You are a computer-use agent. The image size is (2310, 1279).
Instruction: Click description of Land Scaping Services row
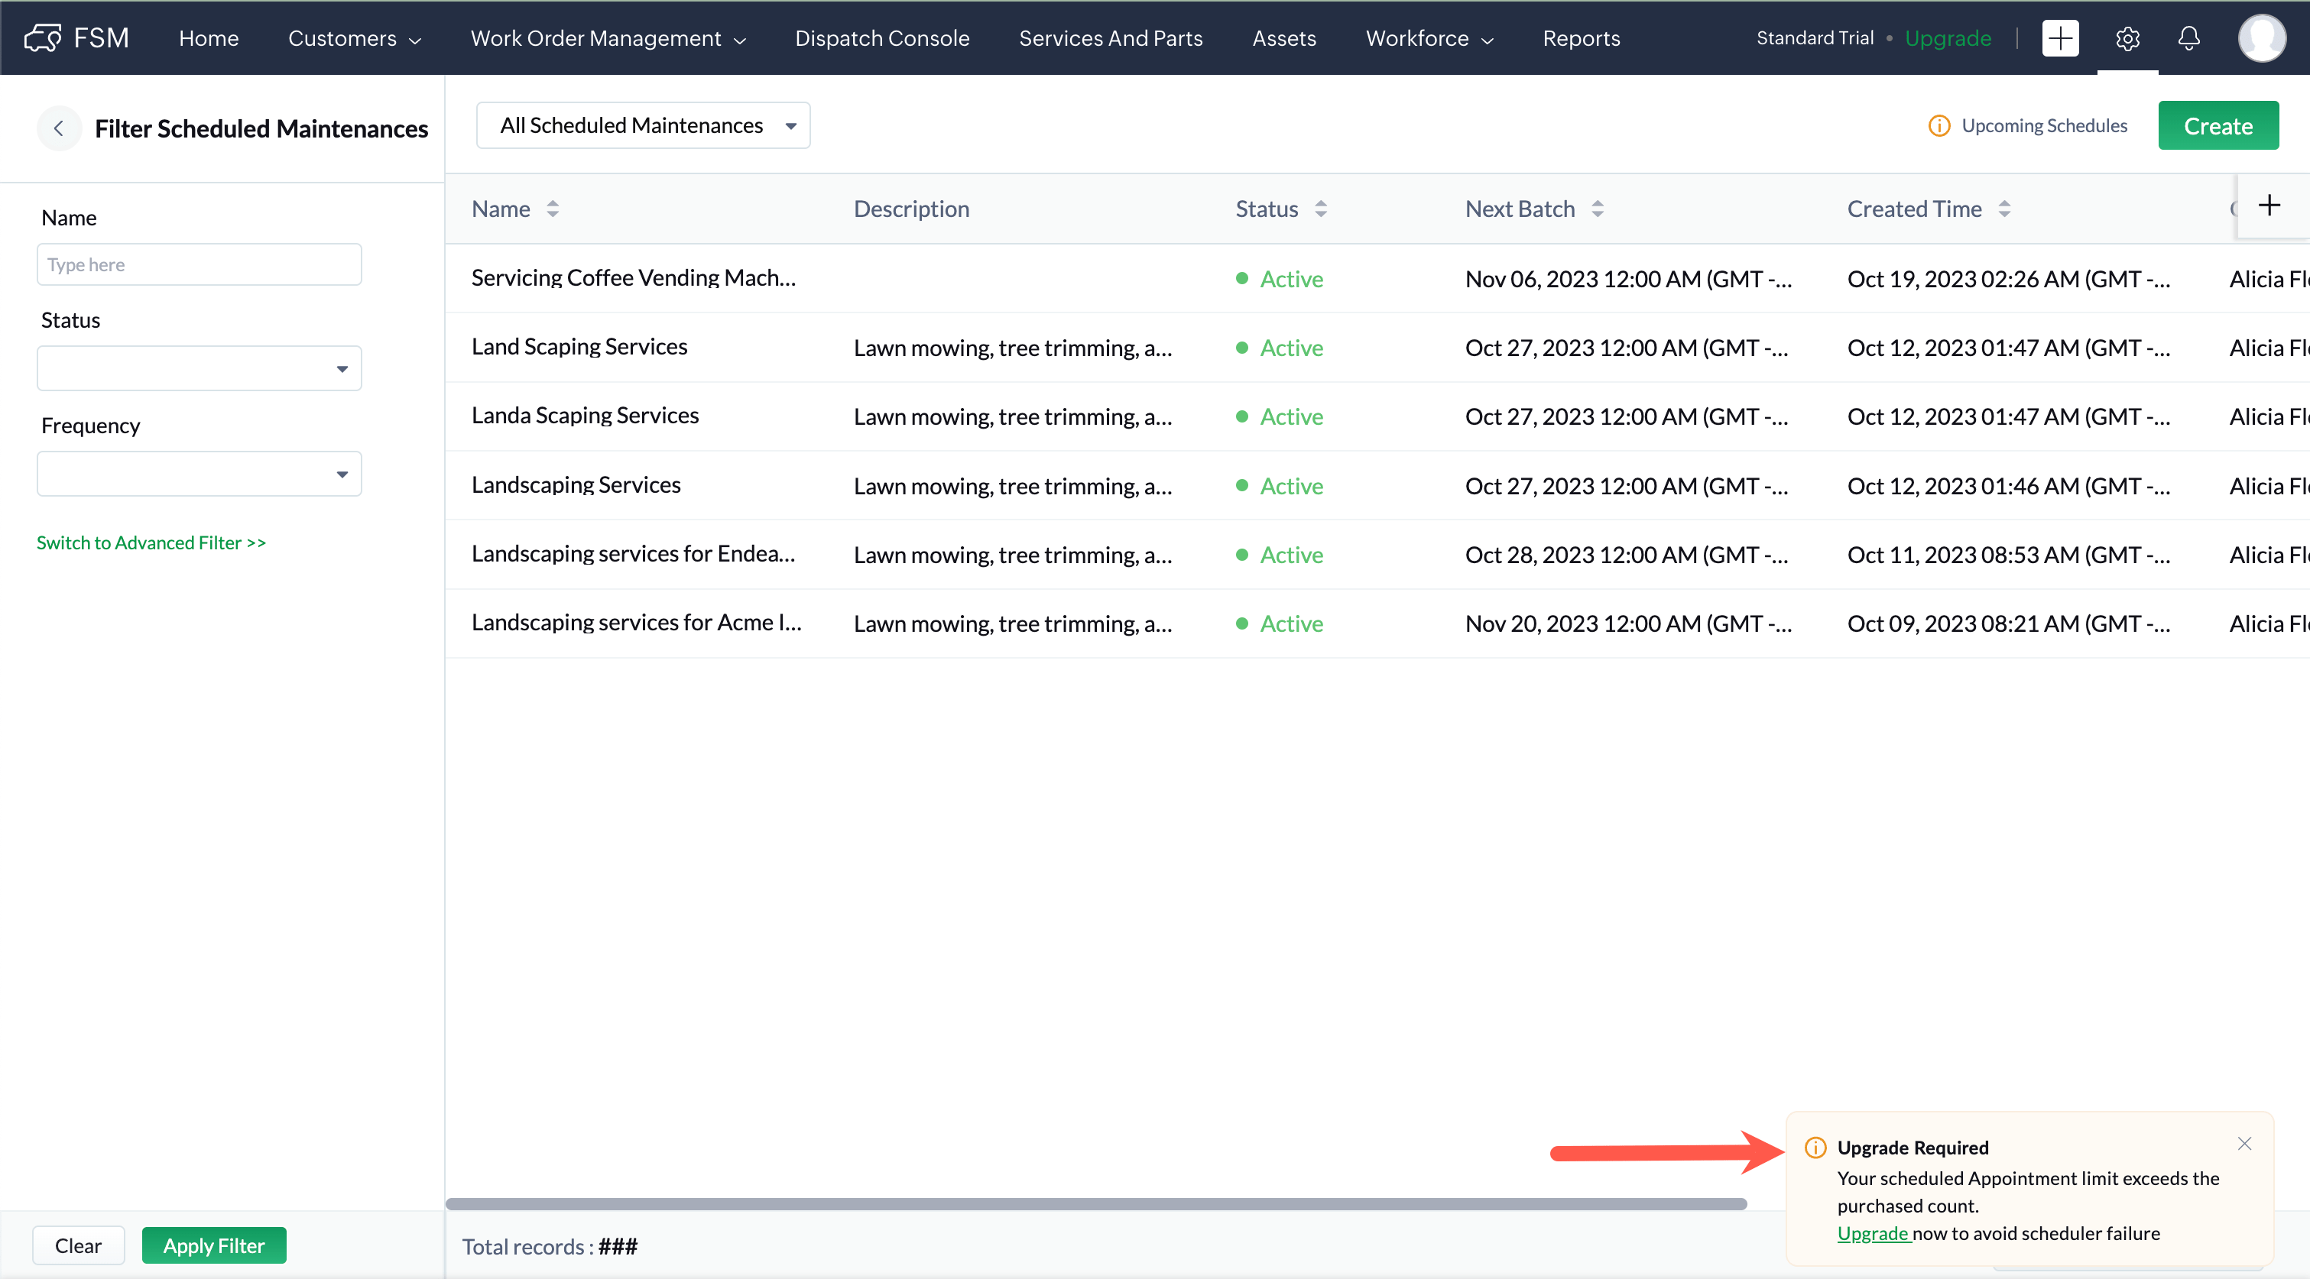coord(1012,348)
